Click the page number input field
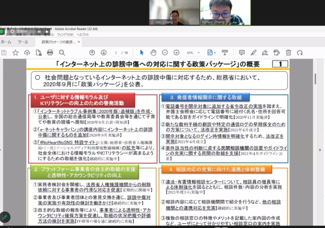Image resolution: width=325 pixels, height=228 pixels. [x=116, y=53]
